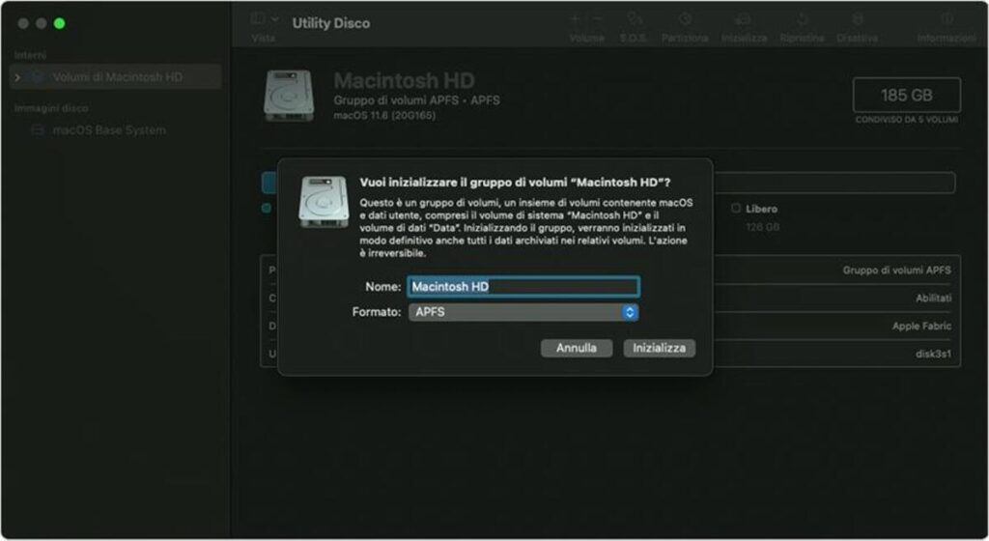Click the remove Volume minus icon

pyautogui.click(x=597, y=19)
